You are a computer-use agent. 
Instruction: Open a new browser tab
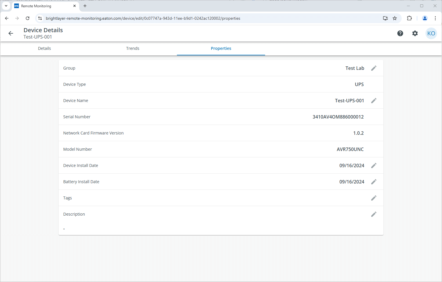click(x=85, y=6)
